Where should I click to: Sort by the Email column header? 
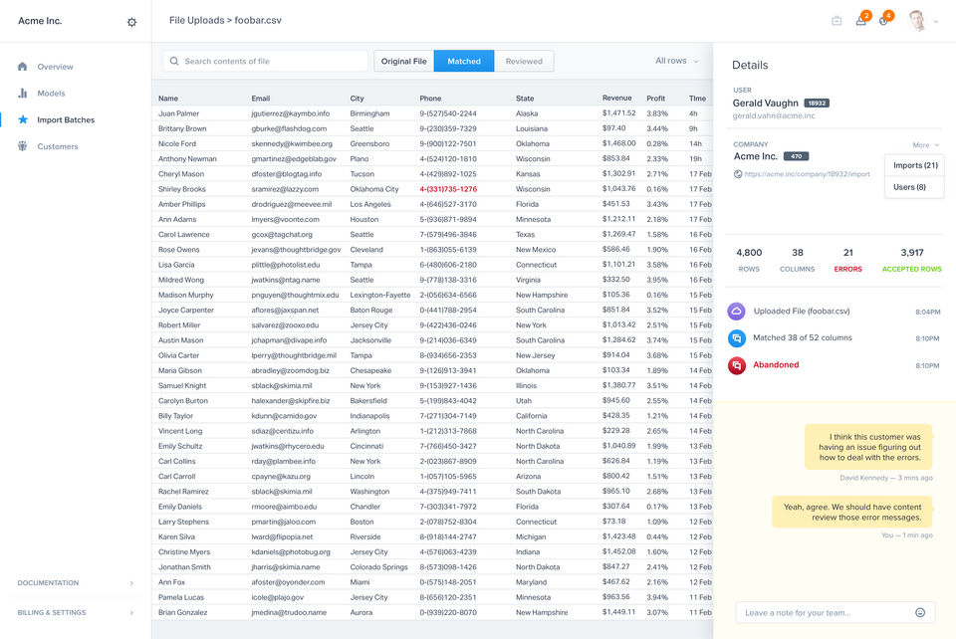point(260,99)
